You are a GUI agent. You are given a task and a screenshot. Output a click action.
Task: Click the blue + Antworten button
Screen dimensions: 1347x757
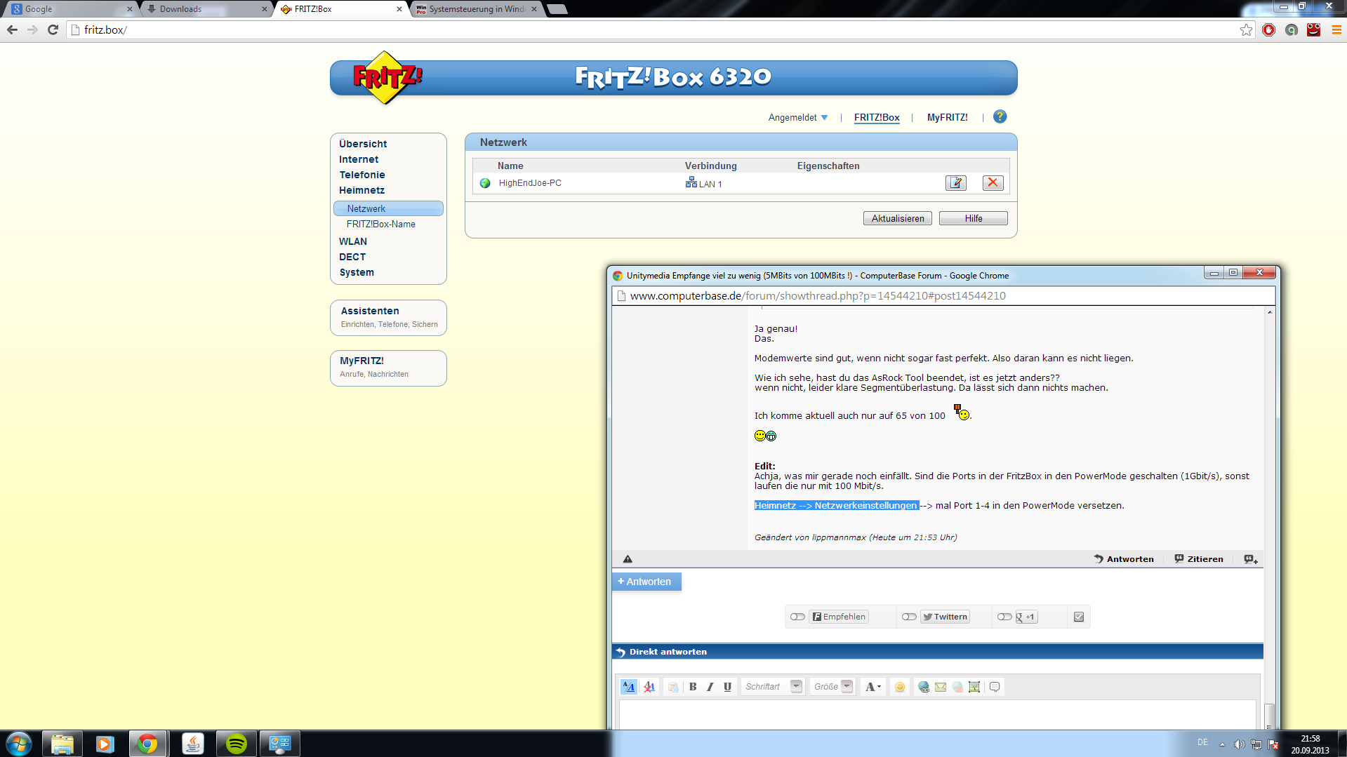[x=646, y=582]
